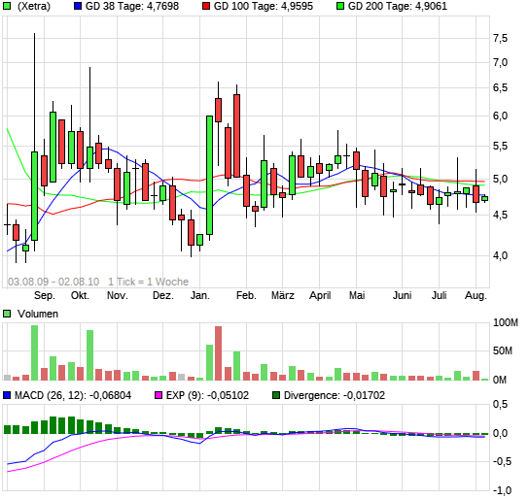Click the 'Mai' month axis label

(x=357, y=296)
